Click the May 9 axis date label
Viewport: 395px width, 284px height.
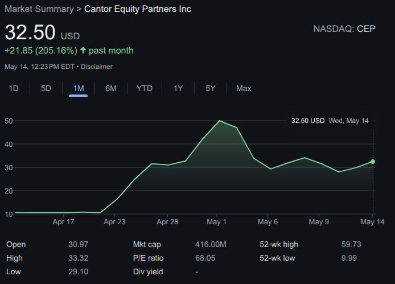pyautogui.click(x=319, y=222)
